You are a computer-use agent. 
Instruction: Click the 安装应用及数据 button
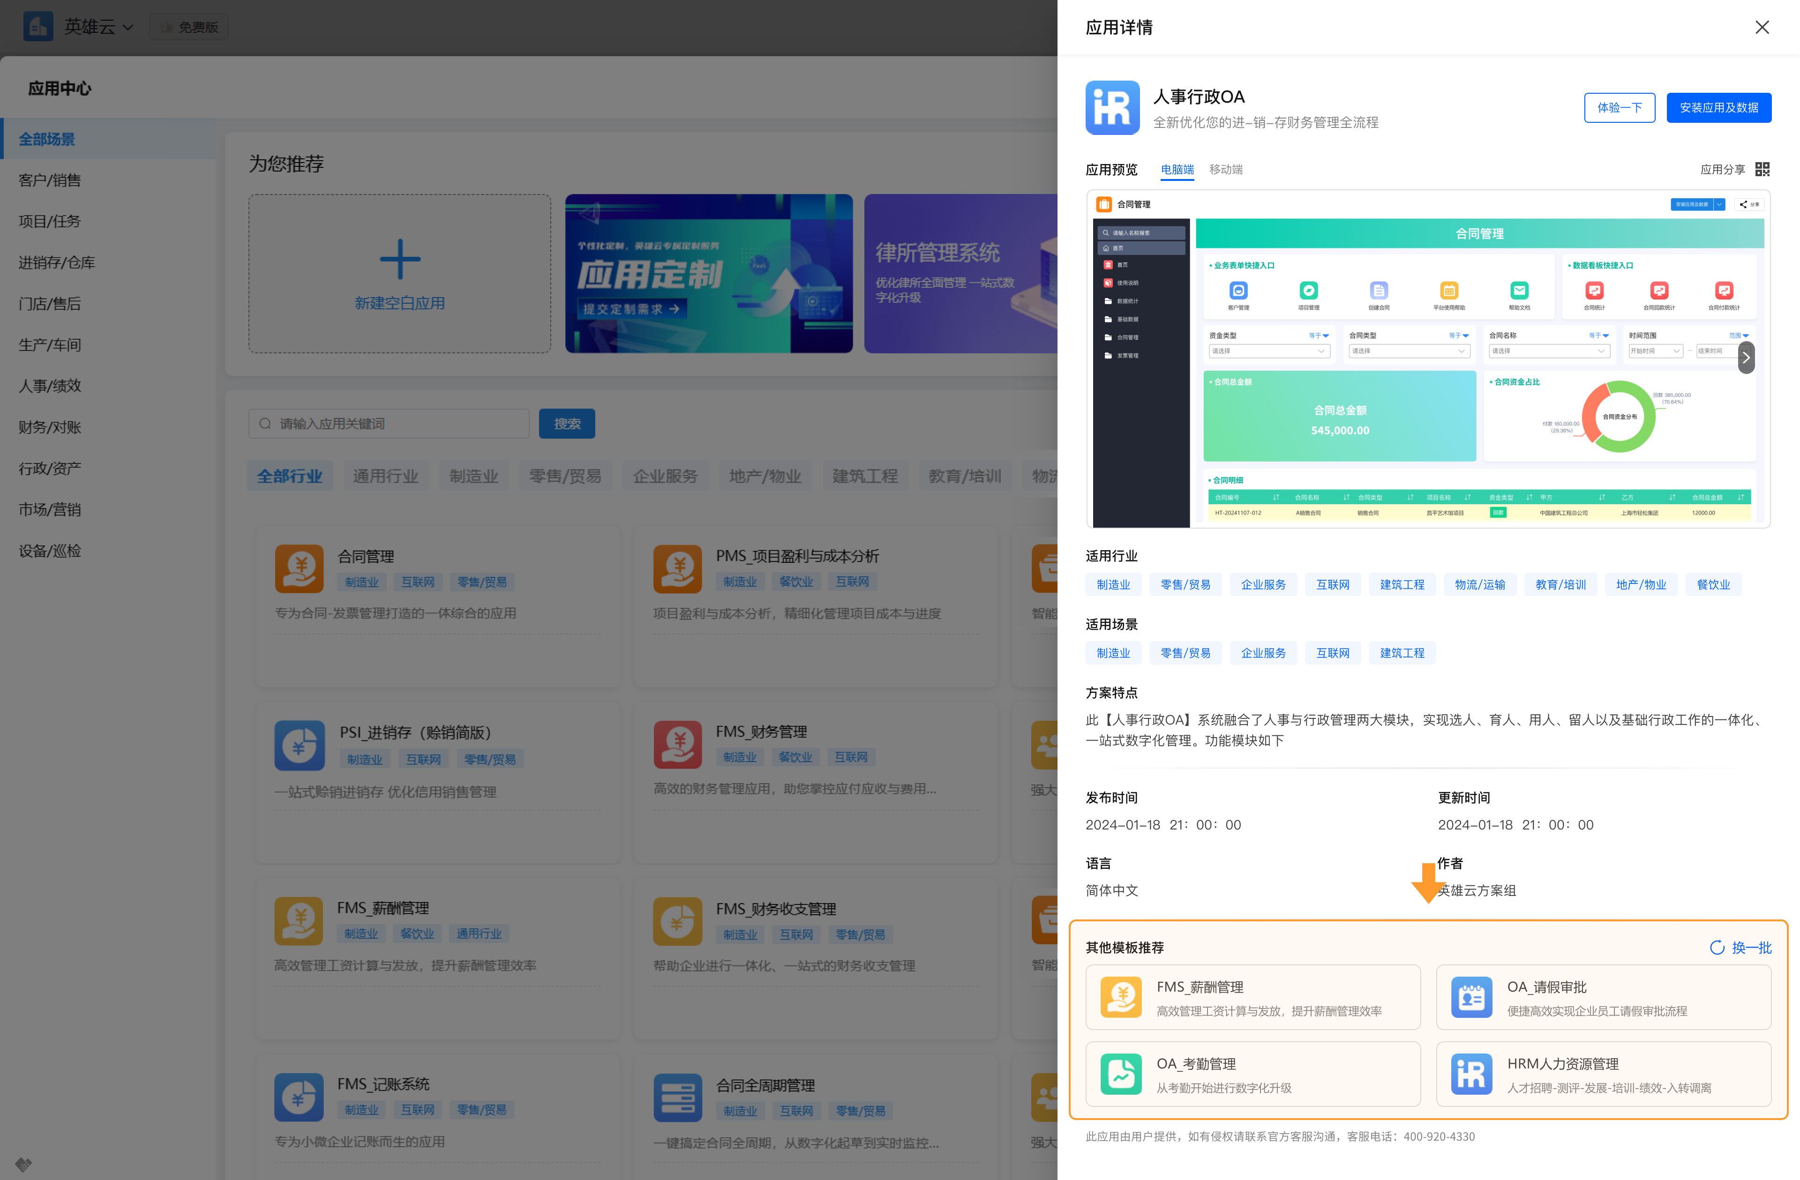coord(1718,107)
